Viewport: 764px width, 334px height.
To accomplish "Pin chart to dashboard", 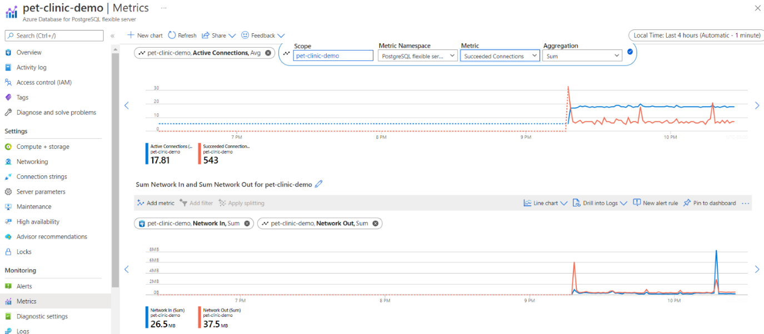I will tap(710, 203).
